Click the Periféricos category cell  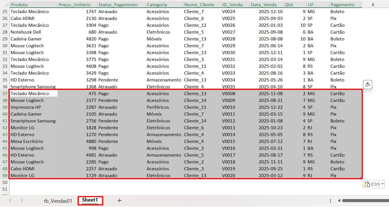click(157, 107)
